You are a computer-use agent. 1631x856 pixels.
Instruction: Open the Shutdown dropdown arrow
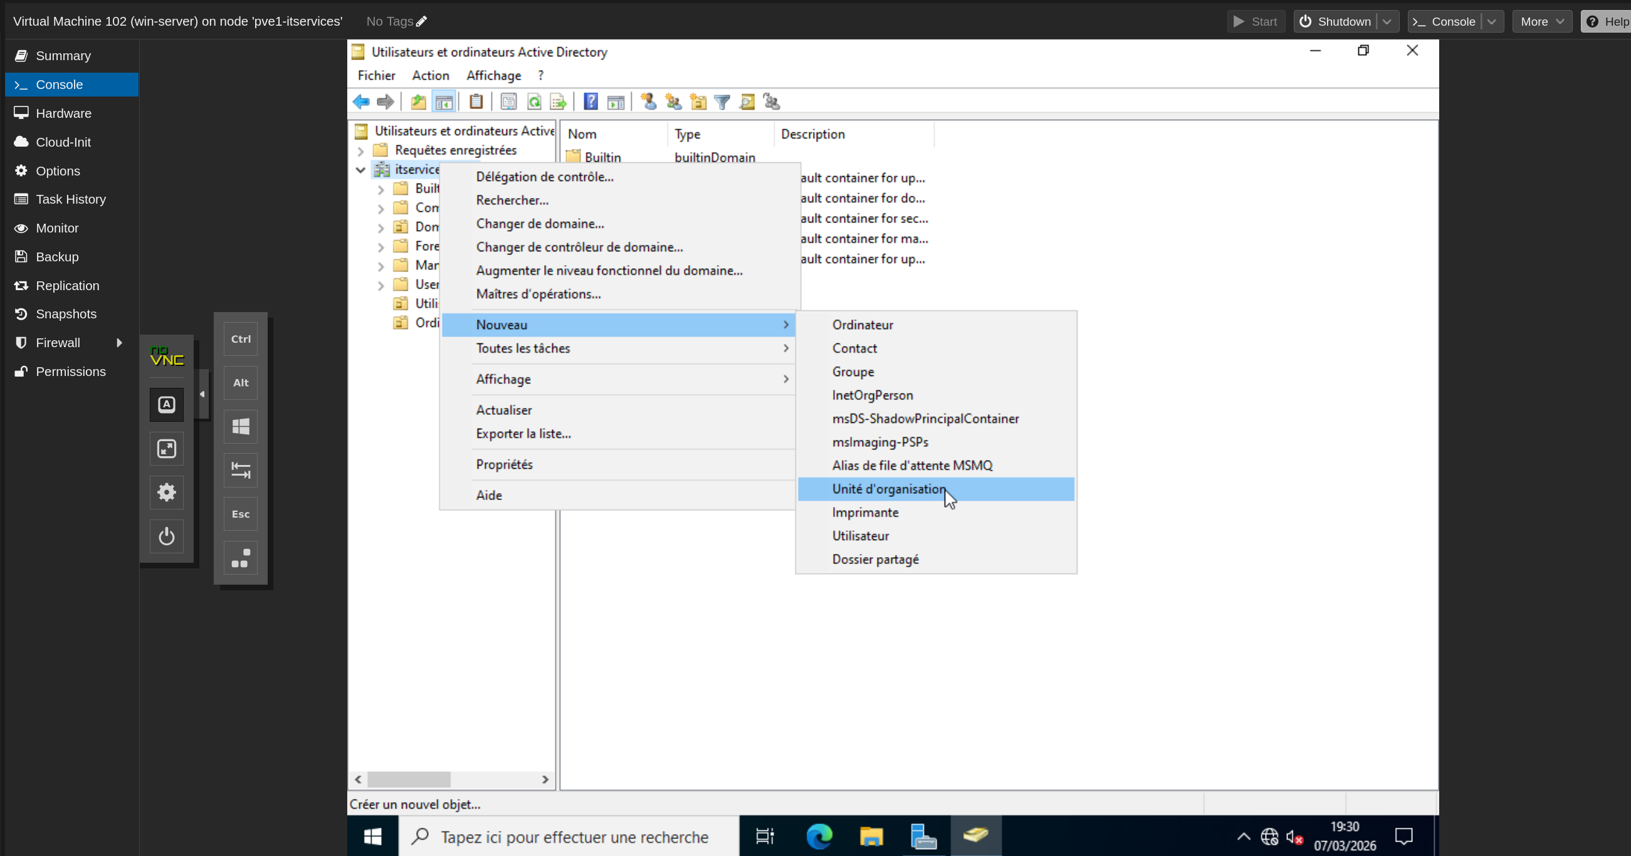click(x=1387, y=21)
